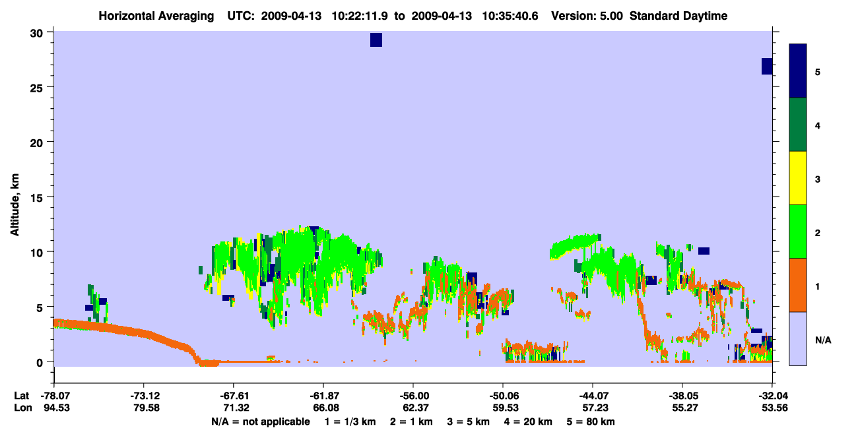Click the dark blue block near 27 km altitude

tap(767, 66)
